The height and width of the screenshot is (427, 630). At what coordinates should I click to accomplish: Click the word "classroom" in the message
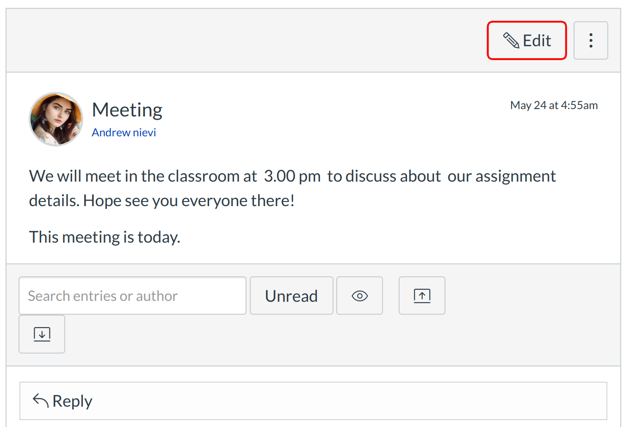[203, 176]
